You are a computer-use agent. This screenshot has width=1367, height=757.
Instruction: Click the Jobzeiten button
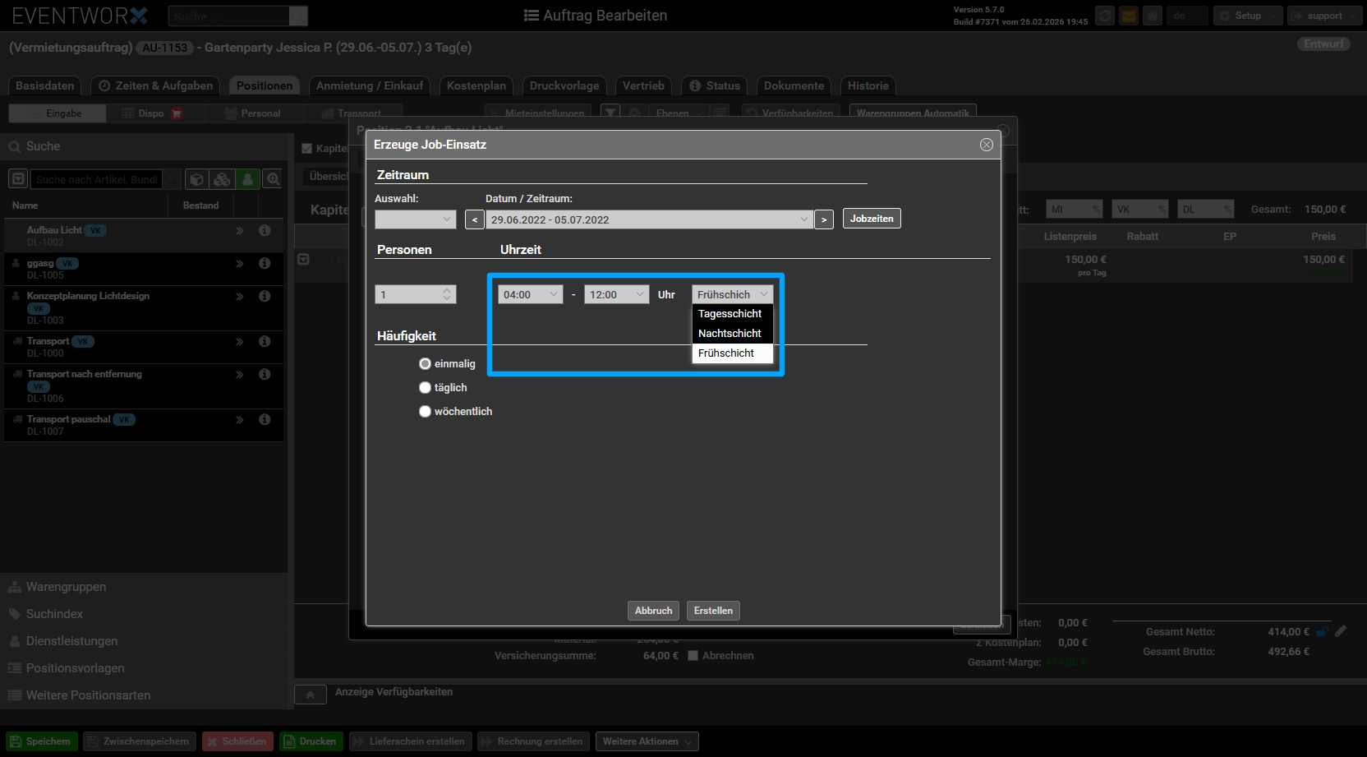[x=871, y=219]
